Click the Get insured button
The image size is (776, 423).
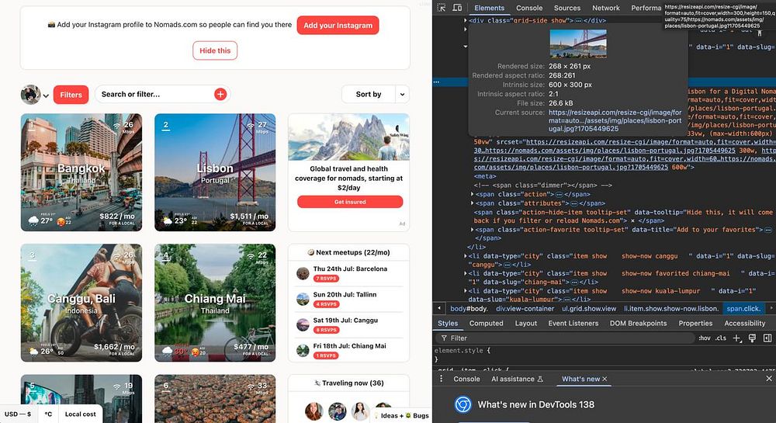[350, 202]
